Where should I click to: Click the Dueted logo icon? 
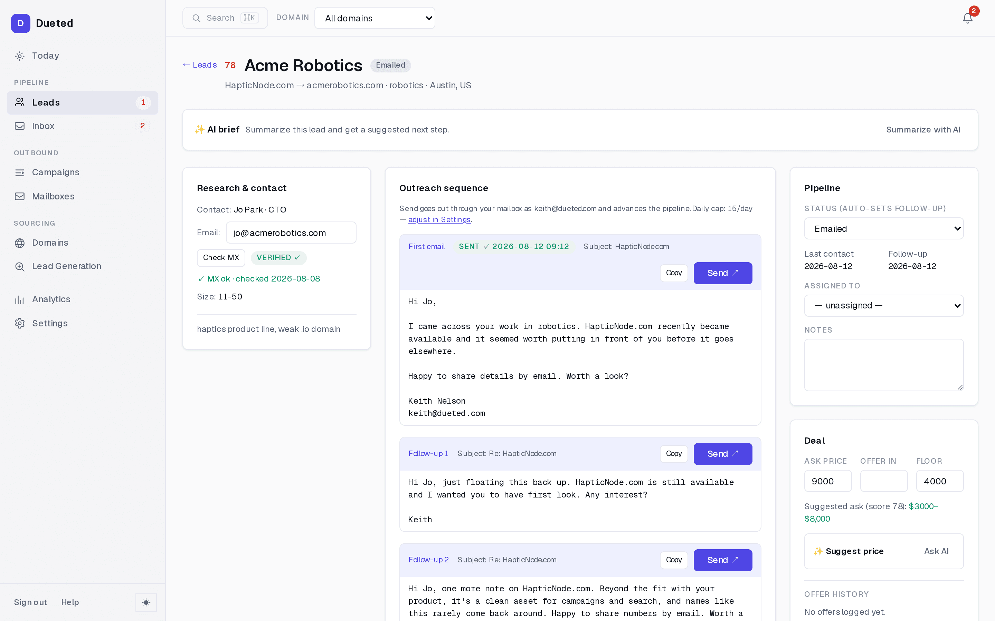point(21,23)
